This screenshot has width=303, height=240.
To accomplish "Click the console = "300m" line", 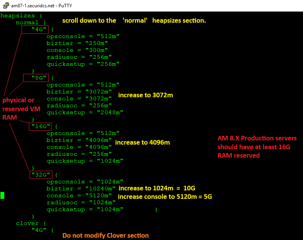I will point(77,50).
